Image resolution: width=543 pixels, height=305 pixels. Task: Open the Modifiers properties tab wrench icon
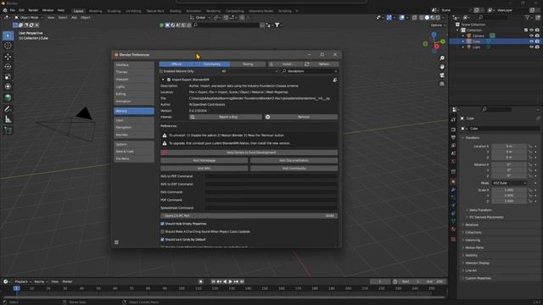point(453,190)
